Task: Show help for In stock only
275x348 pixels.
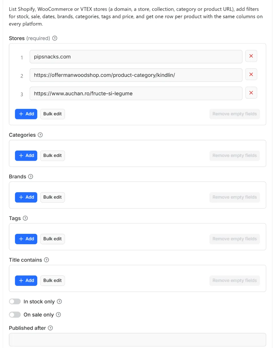Action: [59, 301]
